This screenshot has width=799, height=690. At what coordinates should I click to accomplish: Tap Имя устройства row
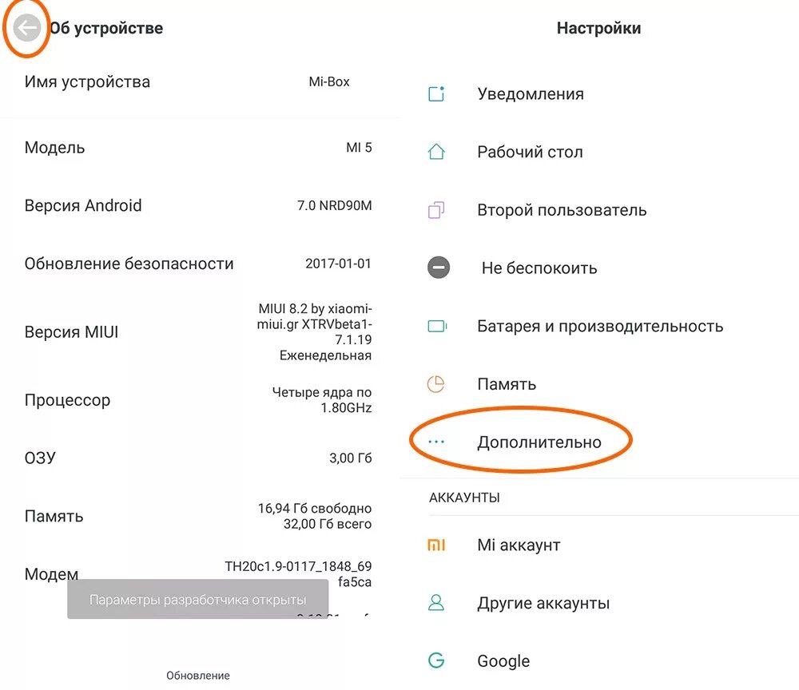click(x=200, y=81)
